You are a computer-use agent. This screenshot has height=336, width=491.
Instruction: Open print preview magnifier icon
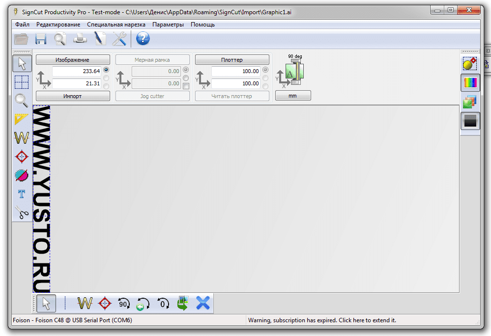(x=60, y=39)
